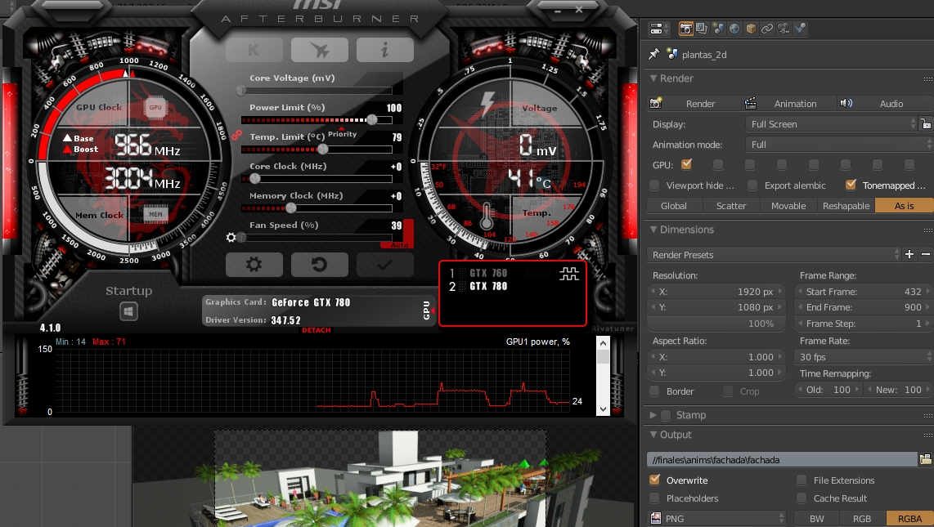Click the Memory Clock slider handle
The width and height of the screenshot is (934, 527).
[290, 208]
